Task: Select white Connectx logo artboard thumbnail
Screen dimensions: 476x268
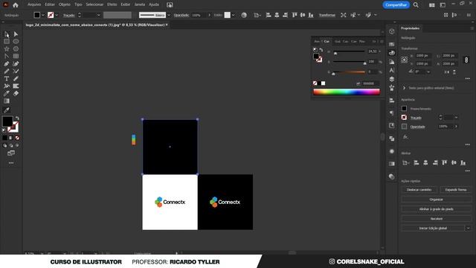Action: (170, 202)
